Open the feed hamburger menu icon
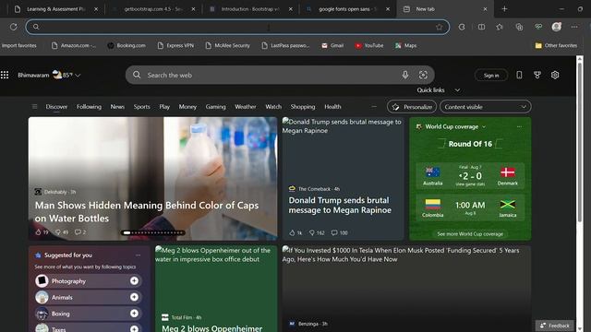 34,107
